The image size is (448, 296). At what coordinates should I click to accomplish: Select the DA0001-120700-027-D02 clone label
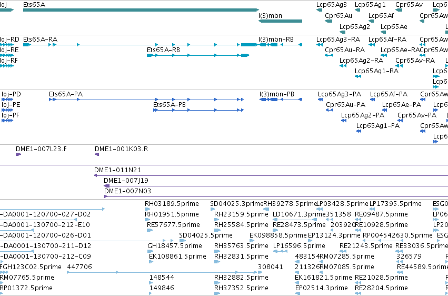click(45, 214)
